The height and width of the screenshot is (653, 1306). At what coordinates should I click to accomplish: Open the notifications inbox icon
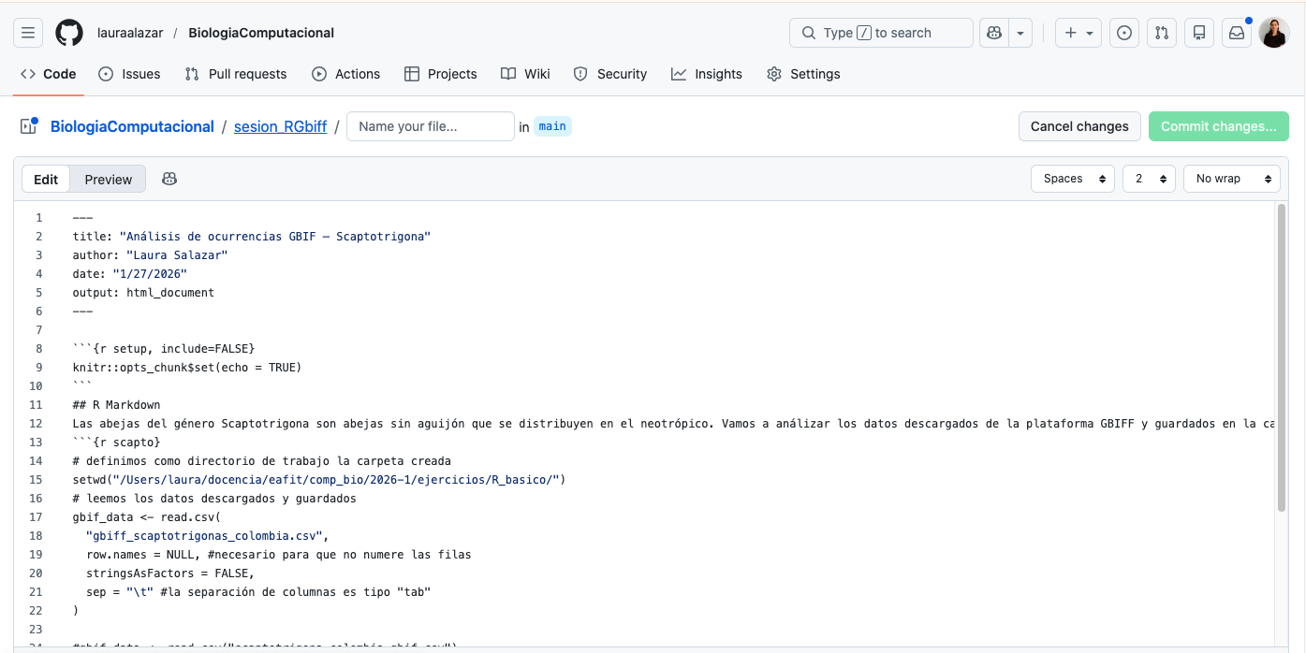coord(1237,33)
